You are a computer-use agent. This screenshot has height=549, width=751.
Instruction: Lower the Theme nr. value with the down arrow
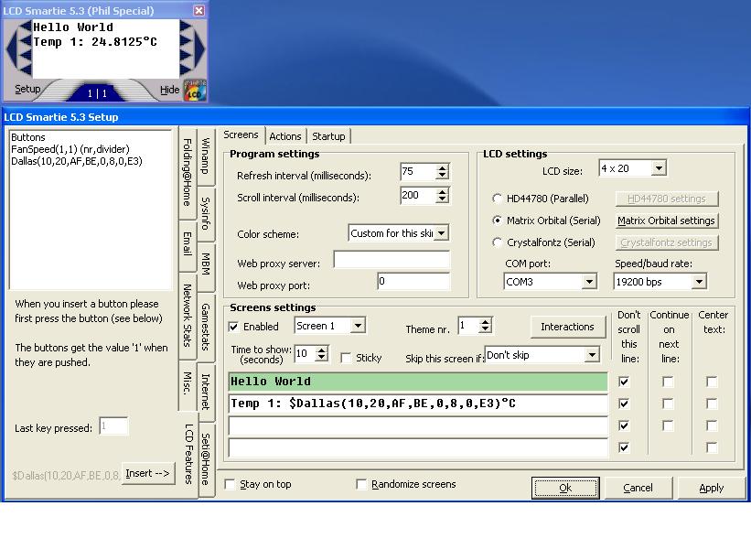coord(486,329)
